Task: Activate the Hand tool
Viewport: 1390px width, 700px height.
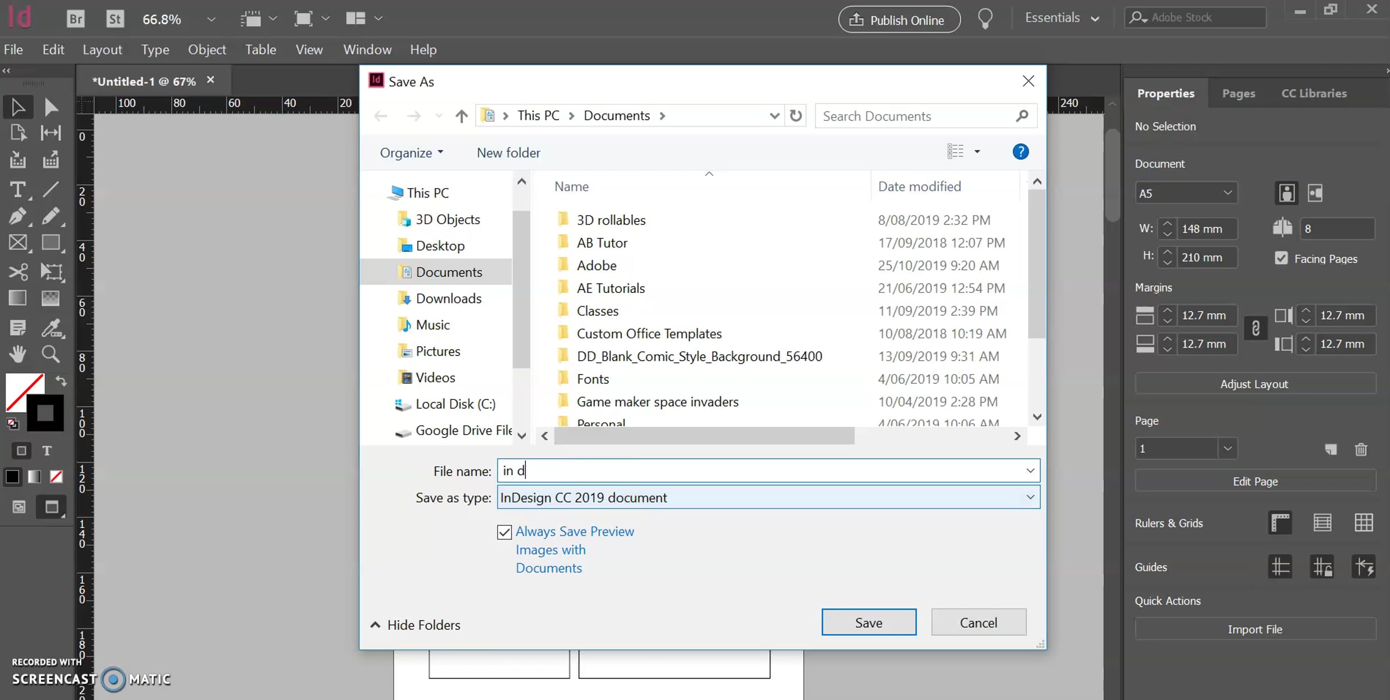Action: click(18, 354)
